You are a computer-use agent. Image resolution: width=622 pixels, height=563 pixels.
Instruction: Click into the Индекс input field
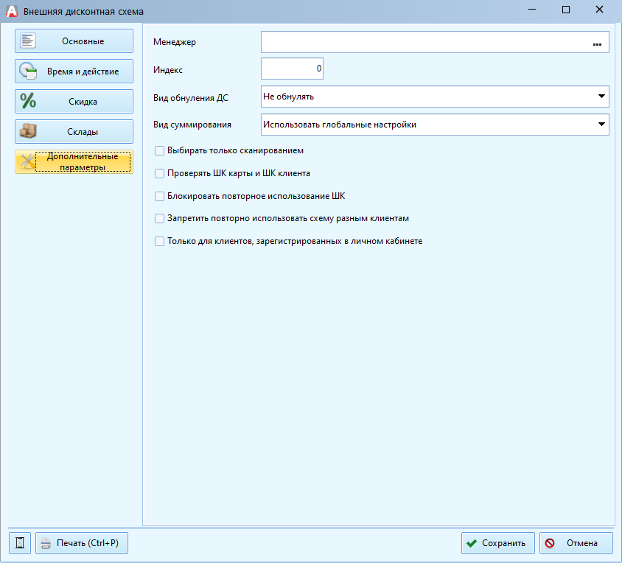(292, 69)
